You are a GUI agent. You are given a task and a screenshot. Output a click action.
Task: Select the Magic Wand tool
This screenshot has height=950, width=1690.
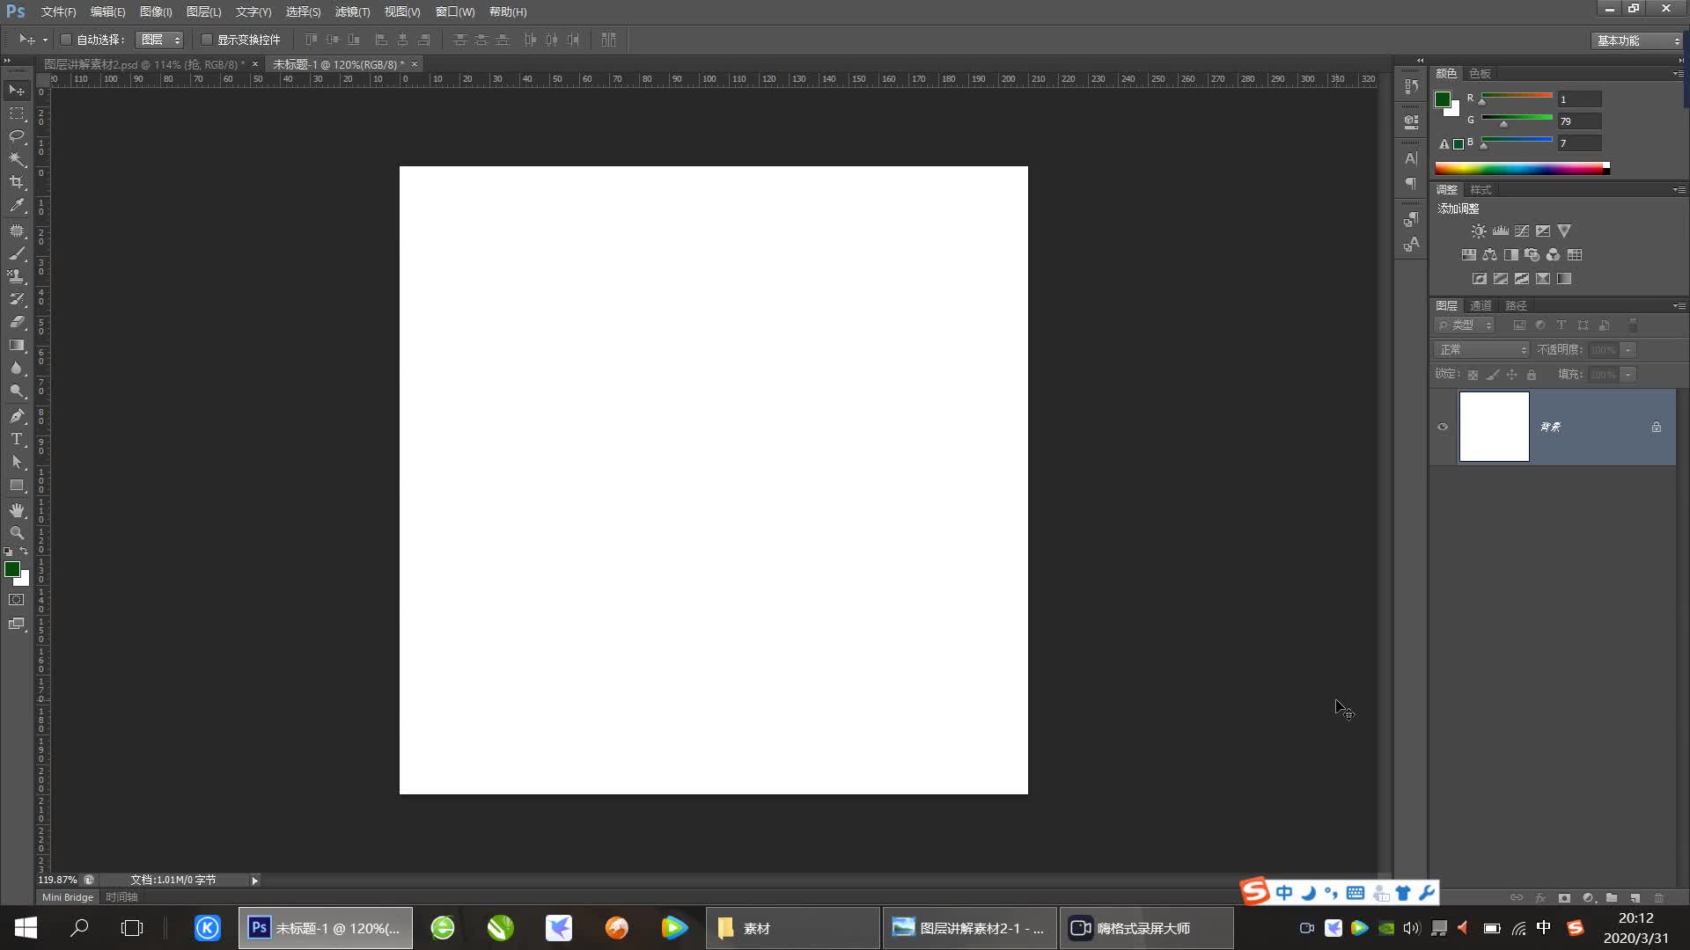click(17, 159)
